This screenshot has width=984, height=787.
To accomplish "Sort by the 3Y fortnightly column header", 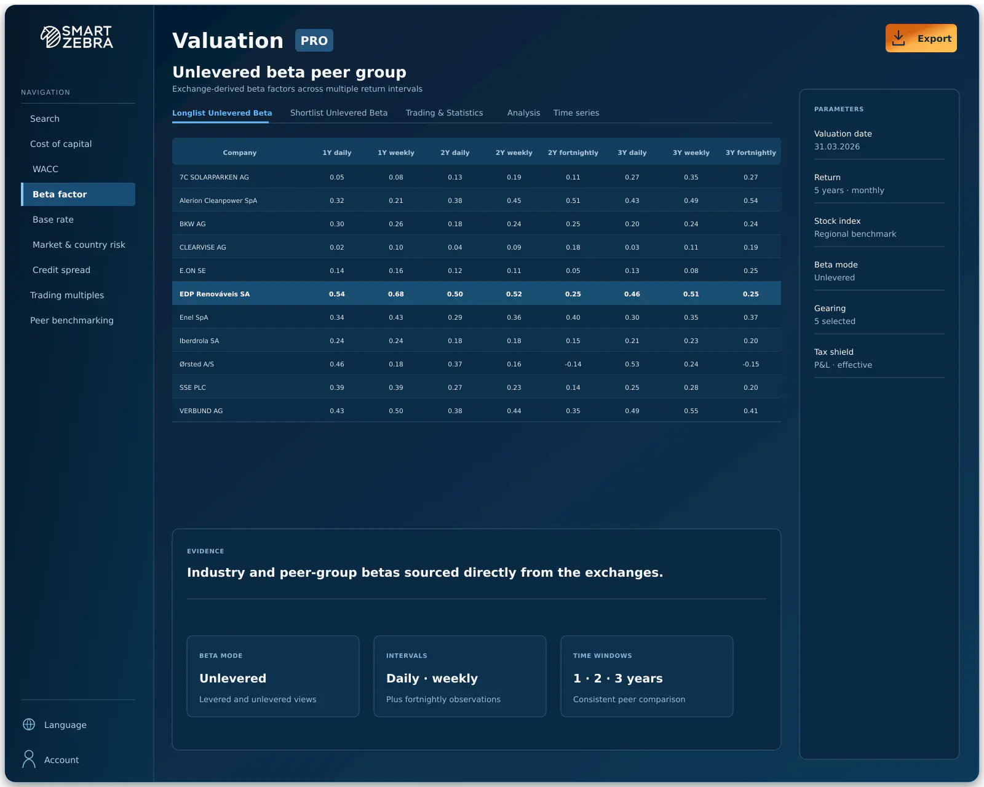I will [x=750, y=152].
